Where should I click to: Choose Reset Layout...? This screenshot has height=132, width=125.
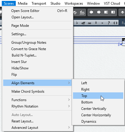(x=37, y=121)
